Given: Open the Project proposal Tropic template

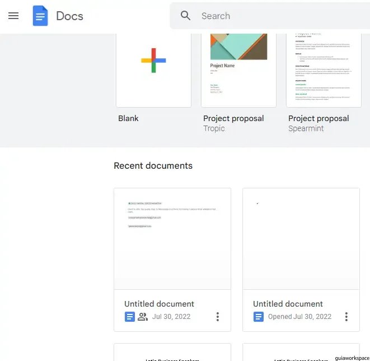Looking at the screenshot, I should click(x=238, y=70).
